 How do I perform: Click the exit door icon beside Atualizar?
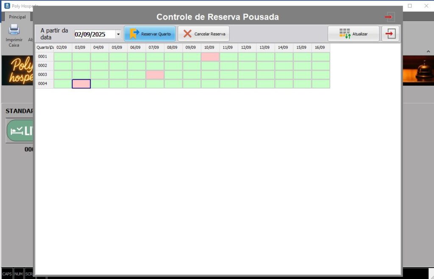point(390,34)
